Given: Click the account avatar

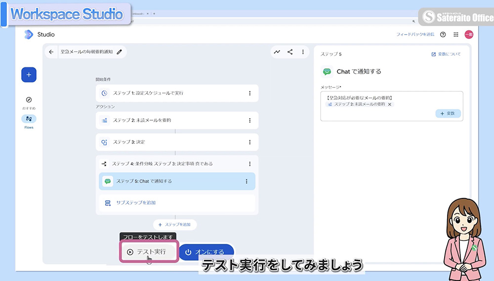Looking at the screenshot, I should click(x=469, y=34).
